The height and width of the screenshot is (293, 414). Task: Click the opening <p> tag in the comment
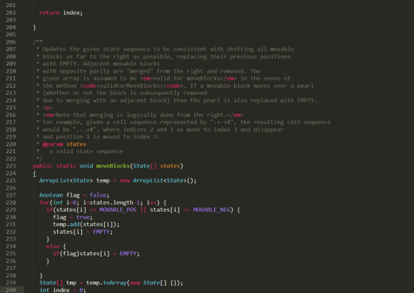pos(48,108)
